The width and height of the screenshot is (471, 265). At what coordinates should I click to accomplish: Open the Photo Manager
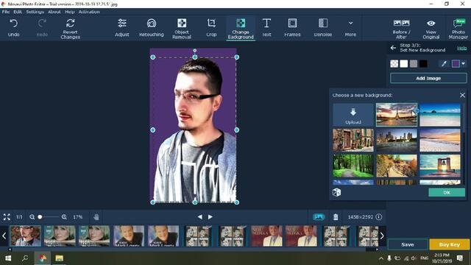(x=458, y=29)
